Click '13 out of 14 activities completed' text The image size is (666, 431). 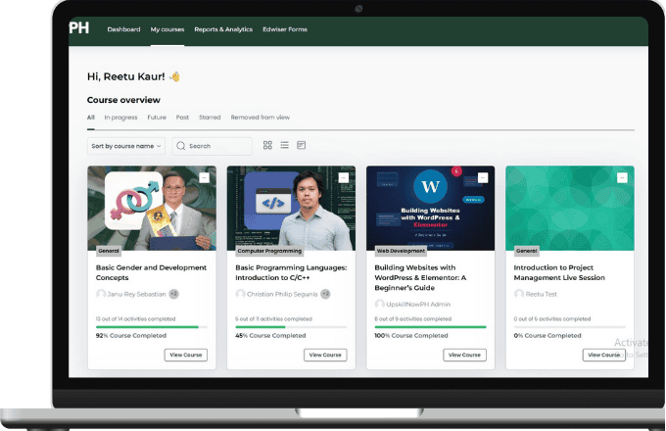[135, 319]
